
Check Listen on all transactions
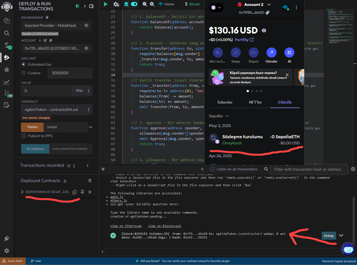click(x=212, y=169)
